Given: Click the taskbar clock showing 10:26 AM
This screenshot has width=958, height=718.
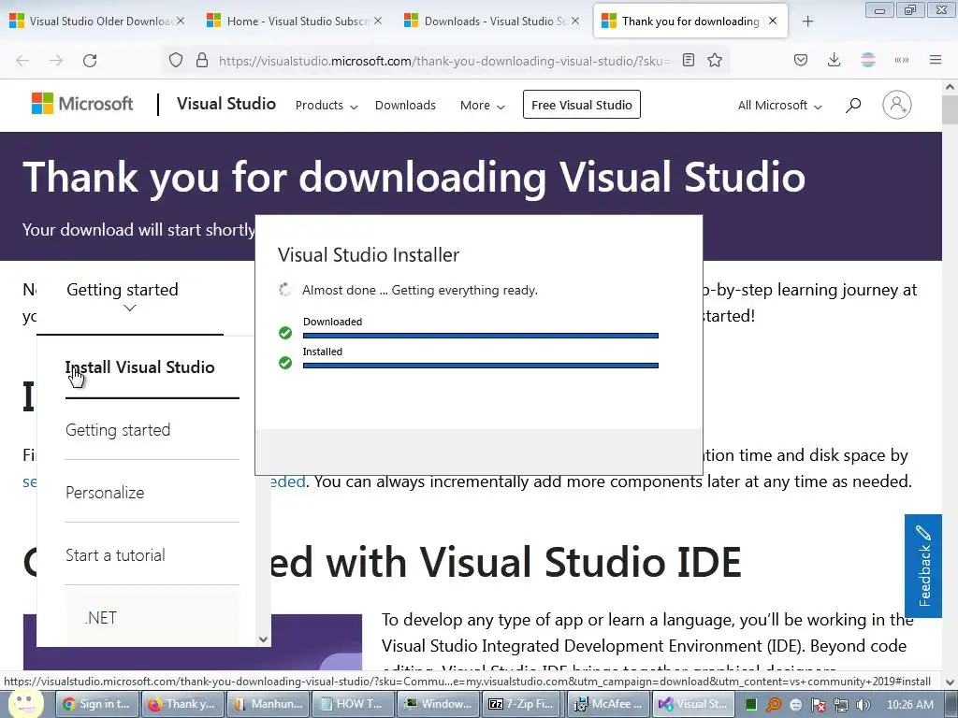Looking at the screenshot, I should 909,705.
